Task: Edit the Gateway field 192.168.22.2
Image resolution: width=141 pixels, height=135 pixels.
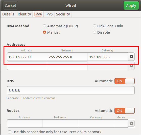Action: [107, 57]
